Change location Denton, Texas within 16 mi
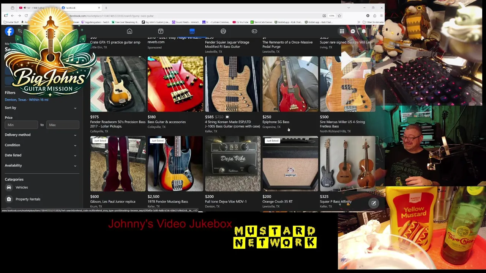Viewport: 486px width, 273px height. pyautogui.click(x=27, y=100)
